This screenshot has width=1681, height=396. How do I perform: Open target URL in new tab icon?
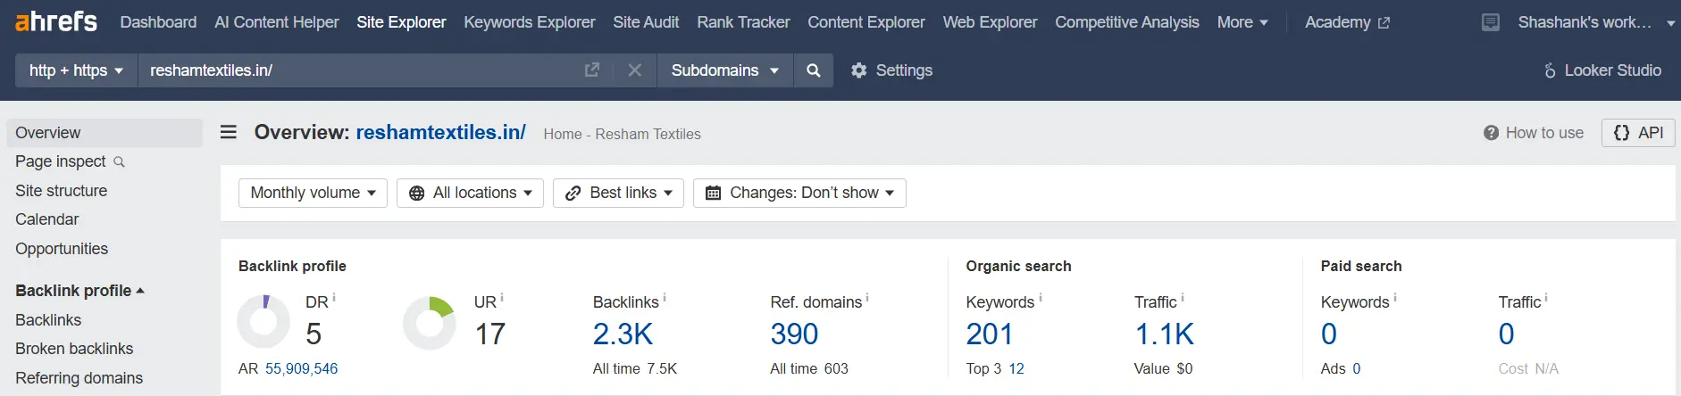pos(592,70)
